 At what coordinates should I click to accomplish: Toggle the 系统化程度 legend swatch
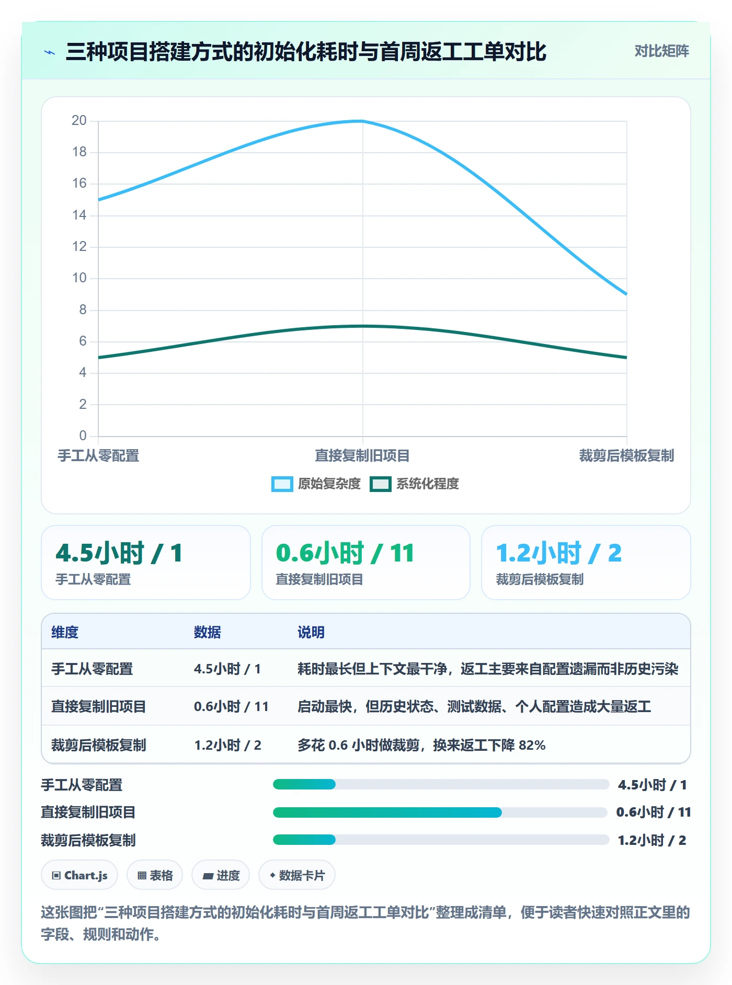pos(380,484)
